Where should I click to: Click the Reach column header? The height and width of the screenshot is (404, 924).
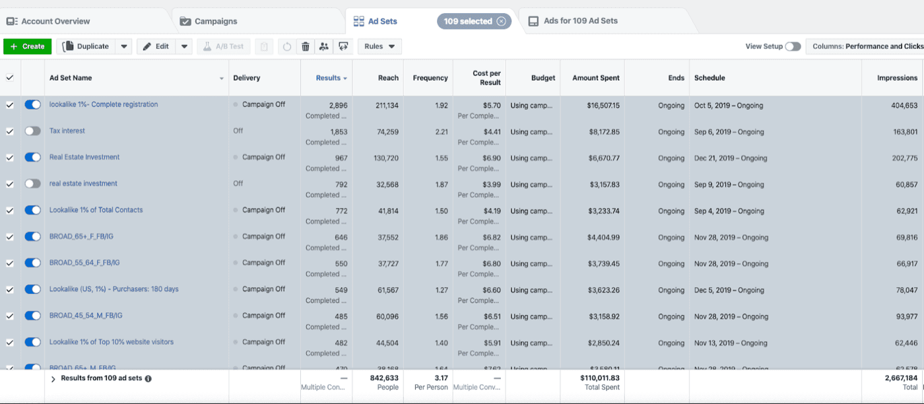pyautogui.click(x=388, y=78)
